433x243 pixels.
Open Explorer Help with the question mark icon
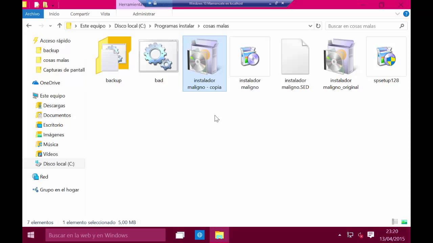[406, 14]
